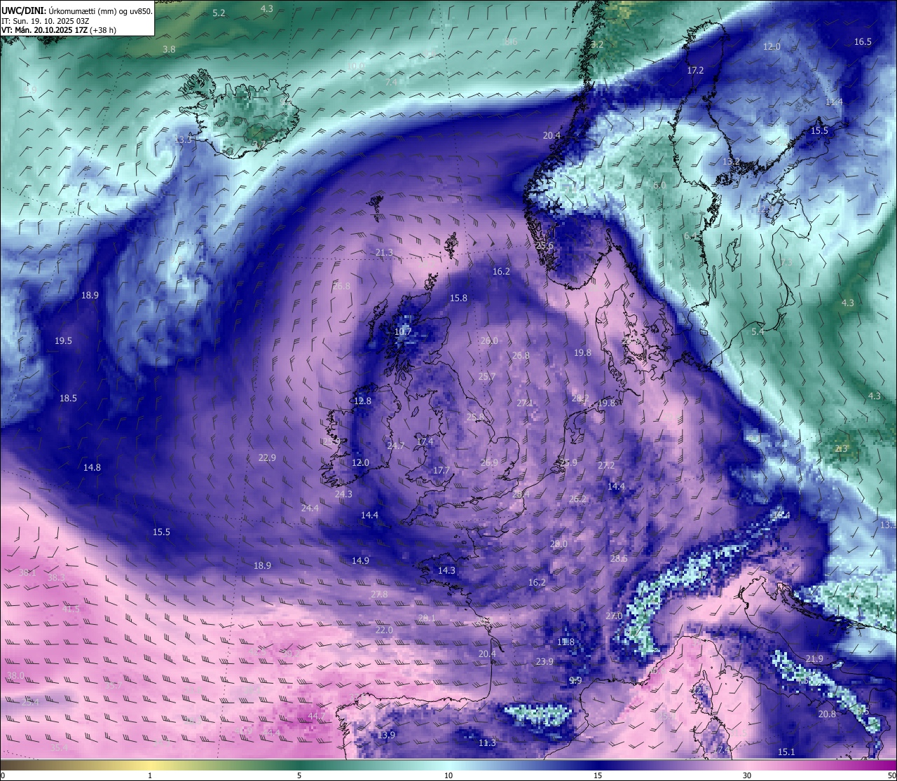This screenshot has height=781, width=897.
Task: Click the 38.0 value at left edge
Action: pyautogui.click(x=15, y=675)
